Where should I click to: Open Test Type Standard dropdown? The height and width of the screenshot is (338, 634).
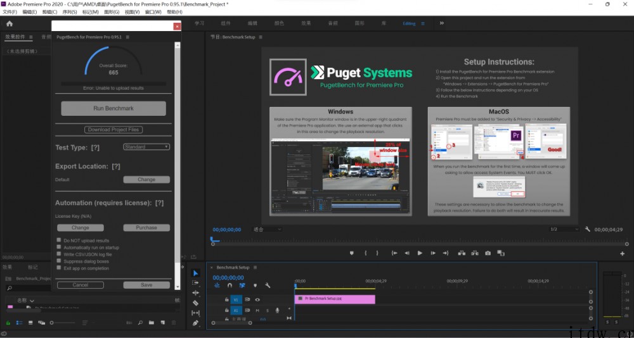(146, 147)
